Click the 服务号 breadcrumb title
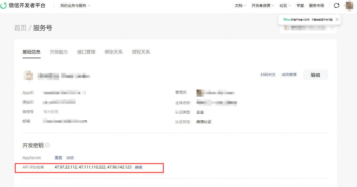The width and height of the screenshot is (357, 187). point(43,28)
